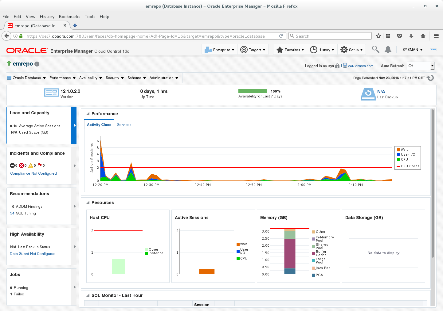
Task: Open the Setup dropdown menu
Action: 352,50
